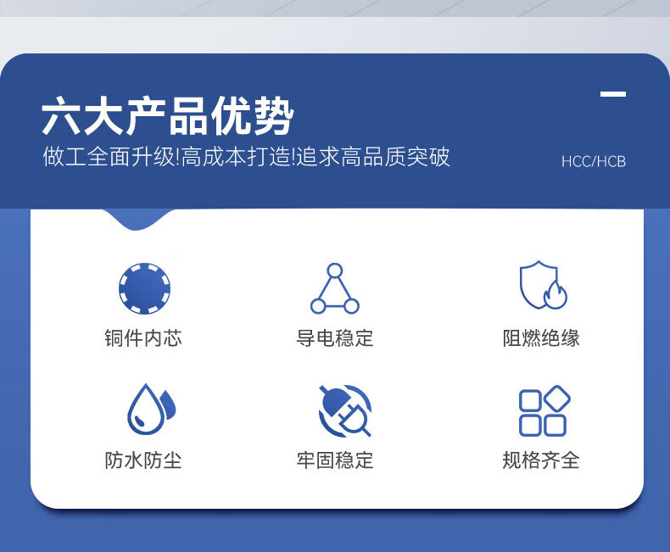Click the 六大产品优势 headline
Image resolution: width=670 pixels, height=552 pixels.
[168, 116]
